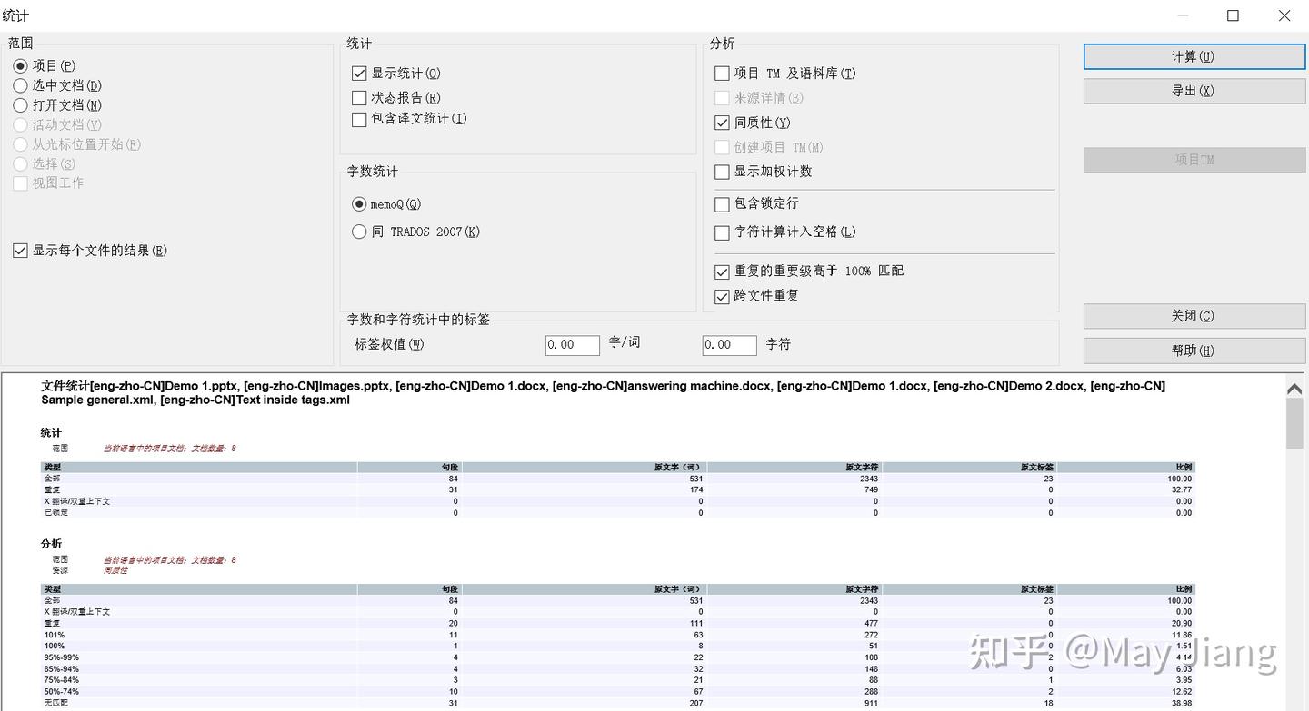
Task: Enable 包含译文统计 option
Action: pos(359,120)
